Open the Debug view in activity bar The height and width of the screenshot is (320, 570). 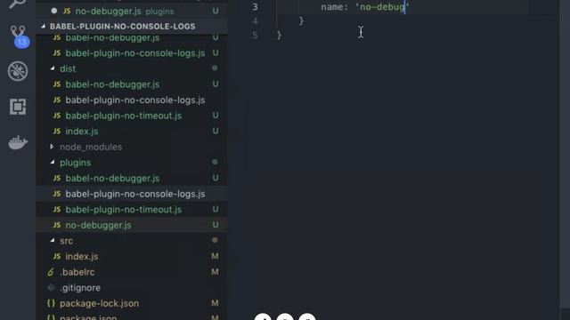18,71
